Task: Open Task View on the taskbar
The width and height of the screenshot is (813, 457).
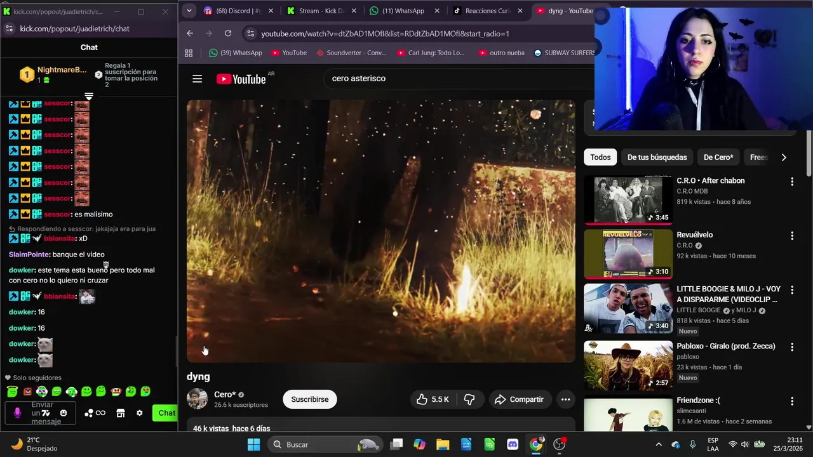Action: pos(396,444)
